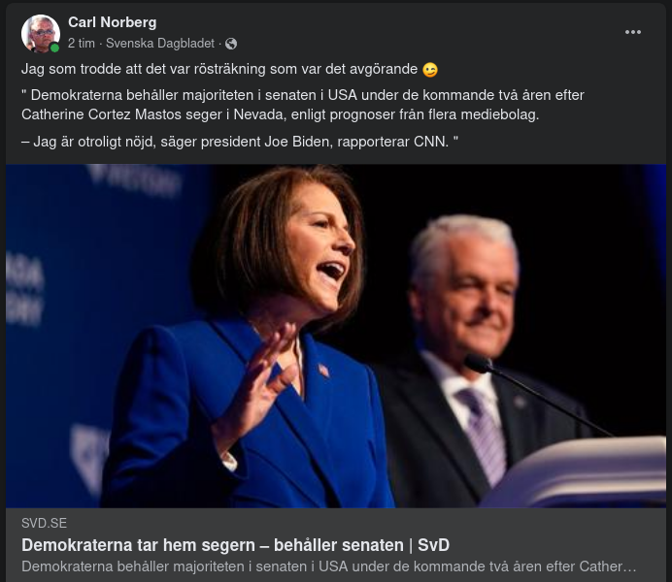
Task: Click the article description snippet below headline
Action: 328,566
